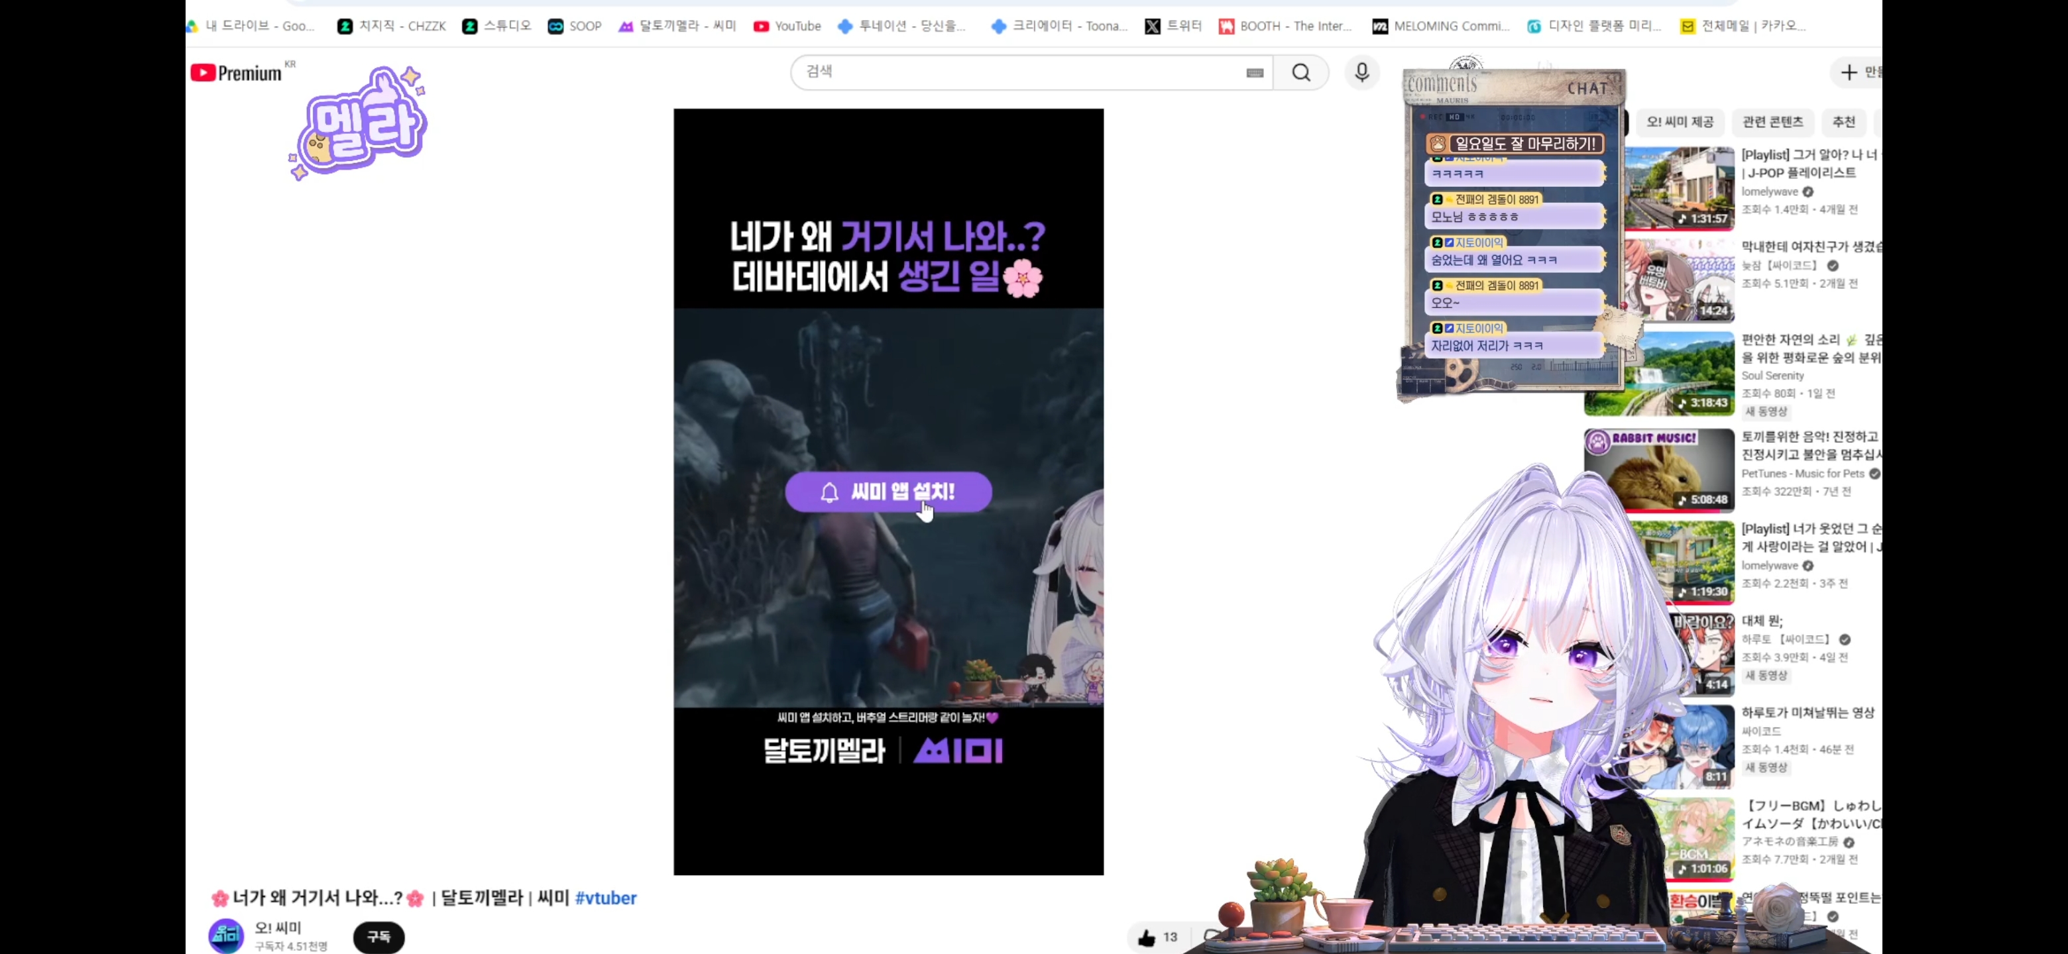Click the search magnifier button
This screenshot has width=2068, height=954.
[1301, 73]
